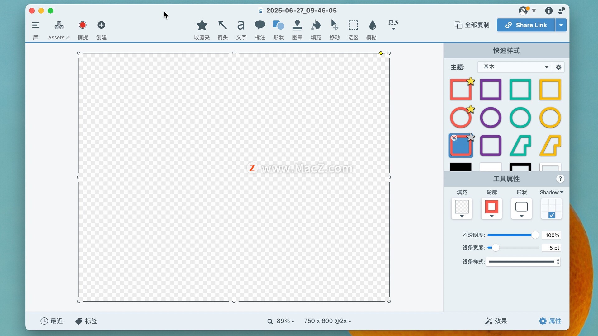
Task: Apply the purple square quick style
Action: [x=491, y=90]
